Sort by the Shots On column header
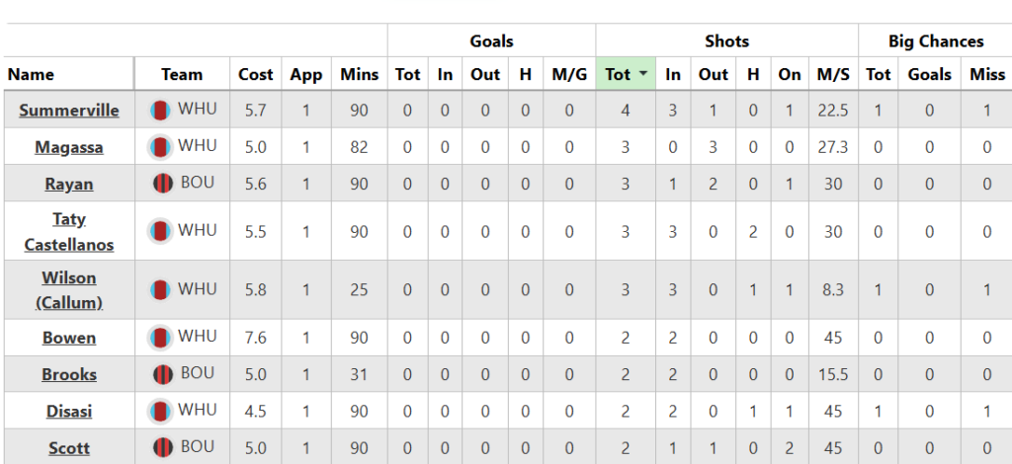Viewport: 1012px width, 464px height. [789, 74]
